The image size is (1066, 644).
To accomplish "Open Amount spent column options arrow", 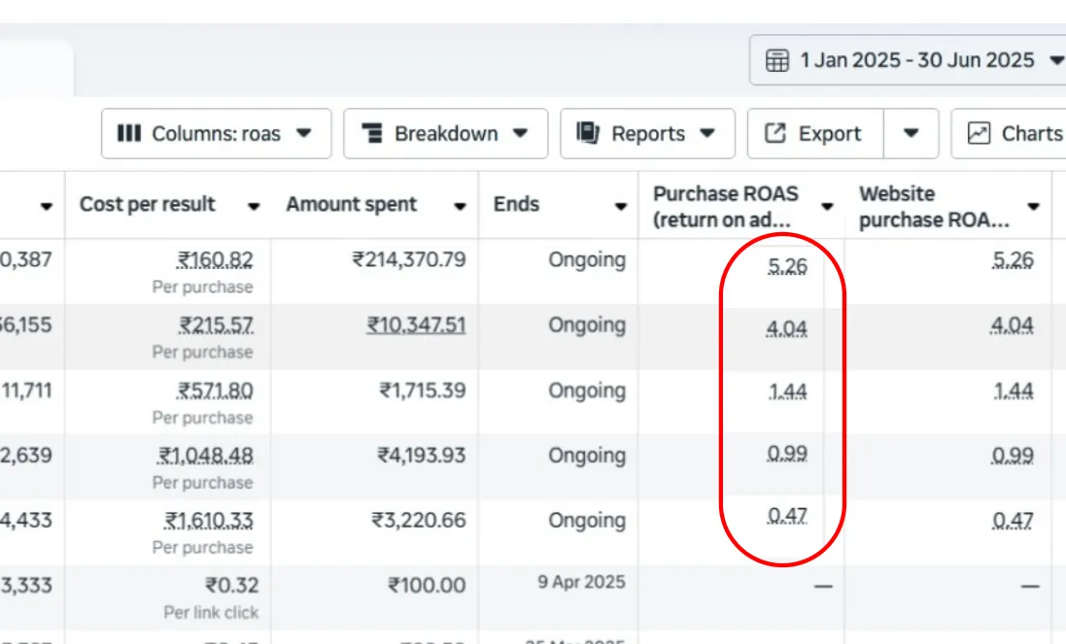I will click(461, 206).
